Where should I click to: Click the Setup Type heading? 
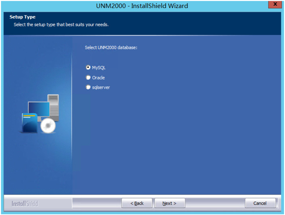coord(22,17)
